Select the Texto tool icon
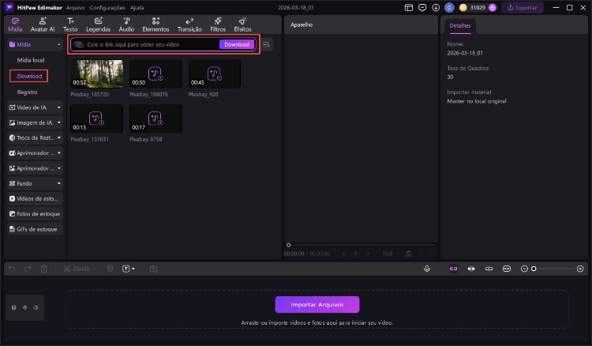 [70, 24]
